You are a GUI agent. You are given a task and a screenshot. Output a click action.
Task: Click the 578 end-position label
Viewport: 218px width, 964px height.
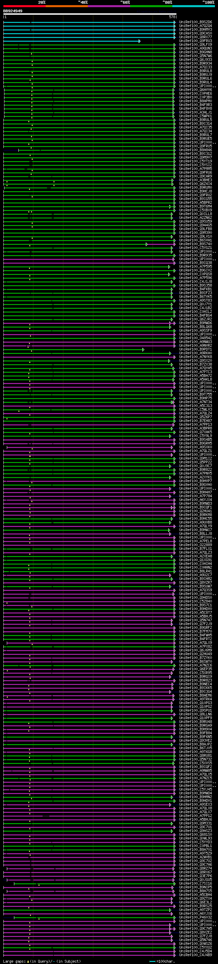[x=172, y=17]
